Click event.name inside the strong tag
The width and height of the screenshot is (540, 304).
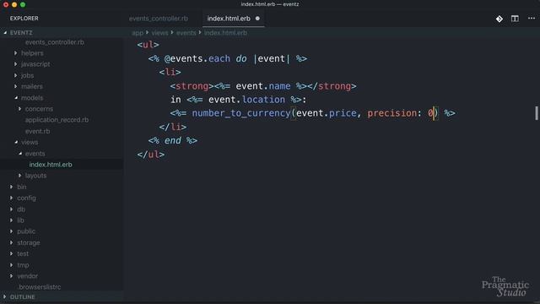click(263, 86)
